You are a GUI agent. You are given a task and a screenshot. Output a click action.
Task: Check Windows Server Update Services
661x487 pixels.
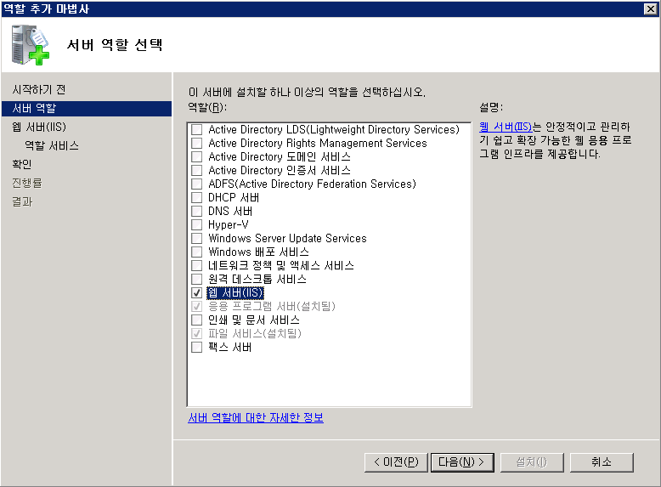(x=196, y=238)
